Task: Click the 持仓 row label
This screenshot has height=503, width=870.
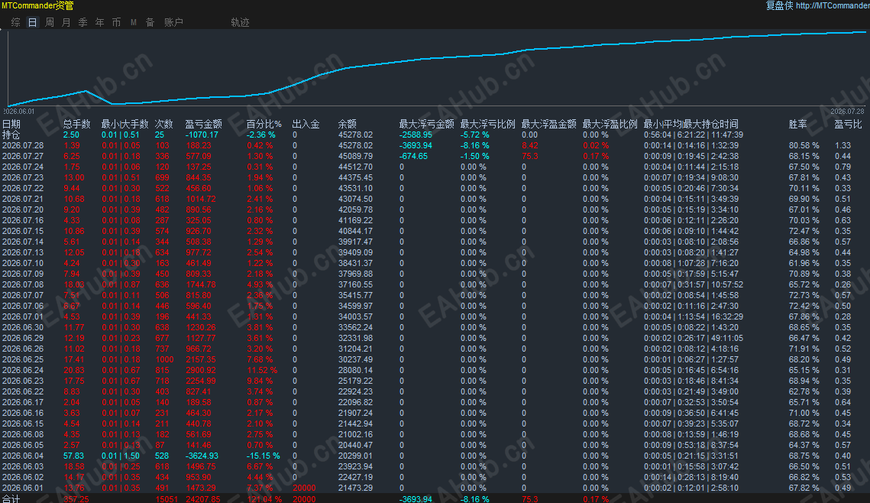Action: click(11, 135)
